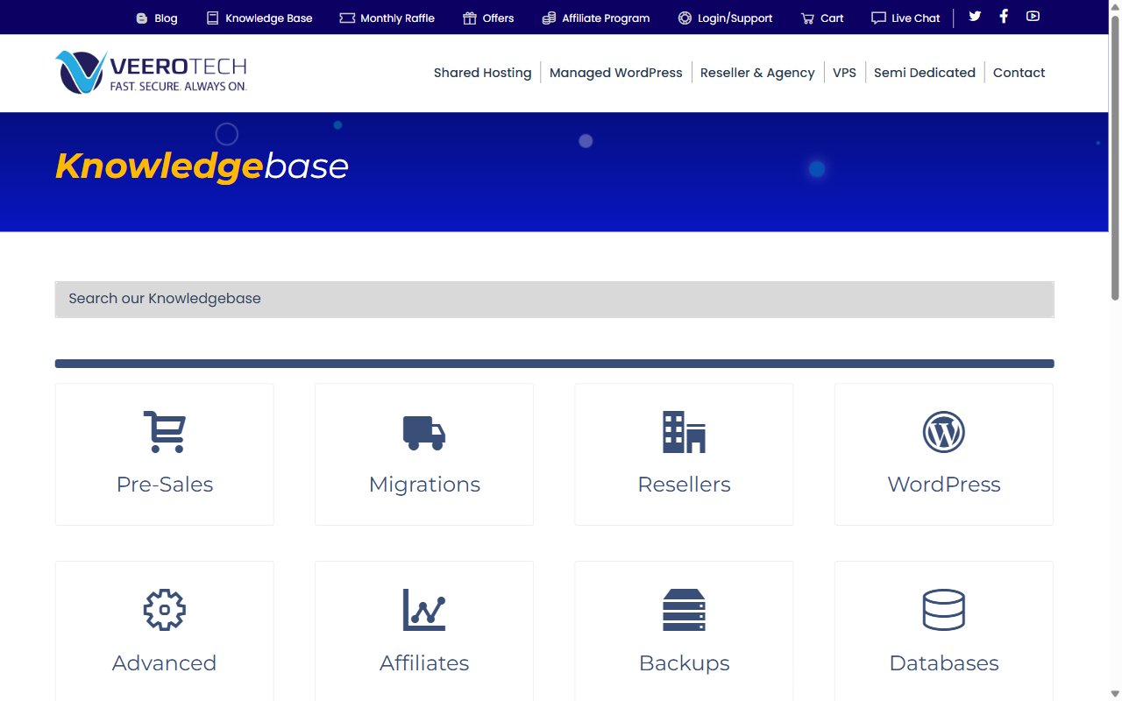
Task: Select Managed WordPress in main menu
Action: [616, 73]
